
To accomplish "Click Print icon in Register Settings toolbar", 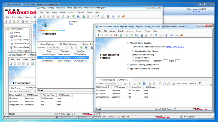I will pyautogui.click(x=126, y=35).
